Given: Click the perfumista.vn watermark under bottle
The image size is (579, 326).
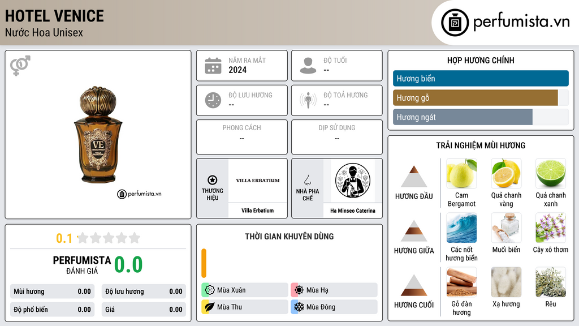Looking at the screenshot, I should (x=139, y=194).
